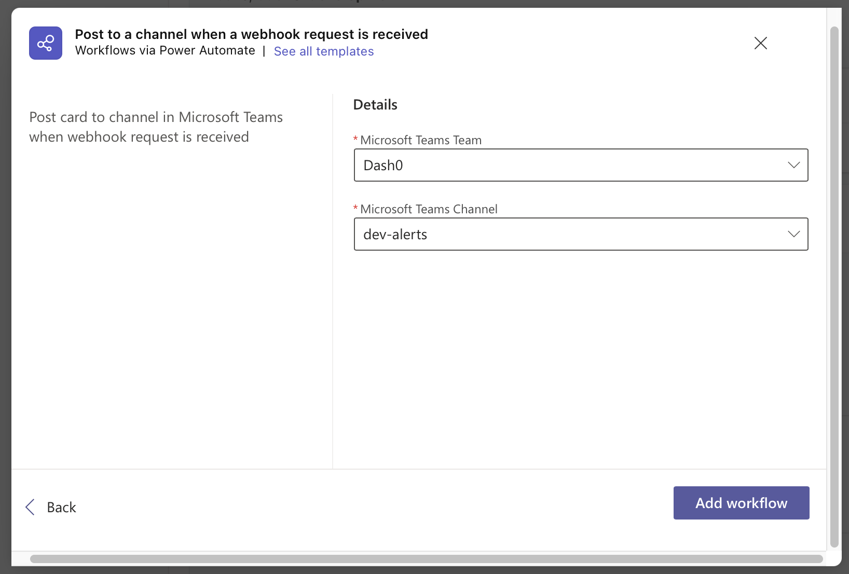The image size is (849, 574).
Task: Click the Microsoft Teams Team field label
Action: [420, 140]
